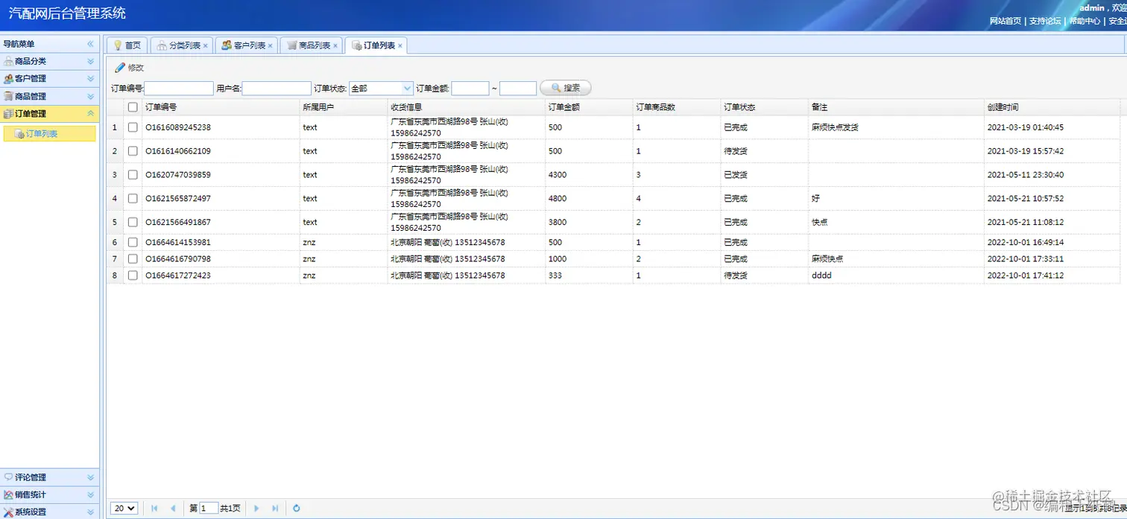Click the 商品分类 sidebar icon

point(8,61)
